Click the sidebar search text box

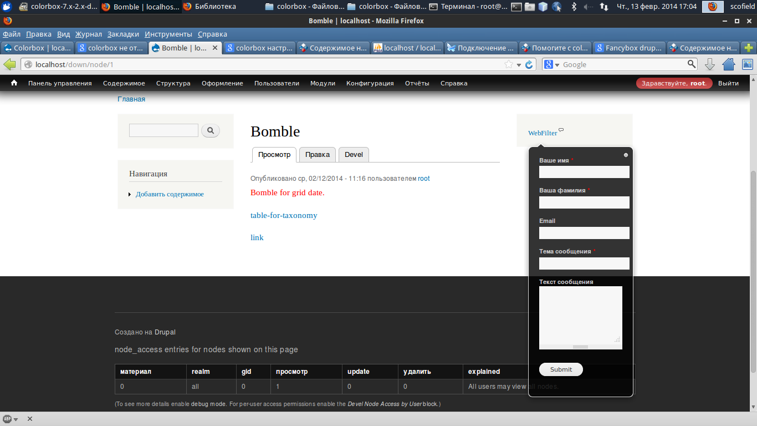point(163,130)
